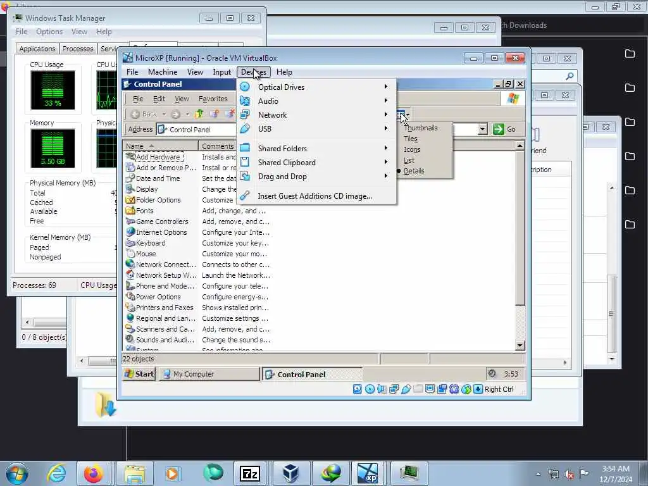Click the Back button in Control Panel
648x486 pixels.
[144, 114]
